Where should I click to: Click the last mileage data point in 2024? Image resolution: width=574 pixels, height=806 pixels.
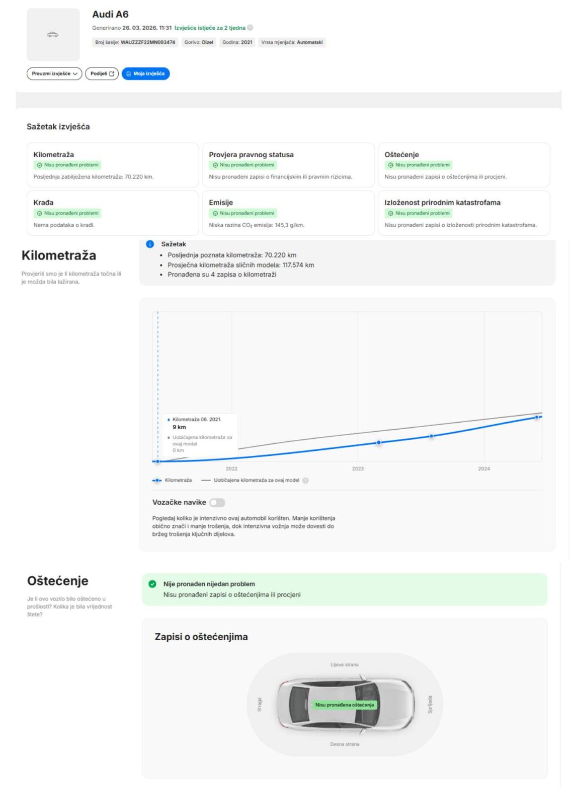(x=537, y=417)
